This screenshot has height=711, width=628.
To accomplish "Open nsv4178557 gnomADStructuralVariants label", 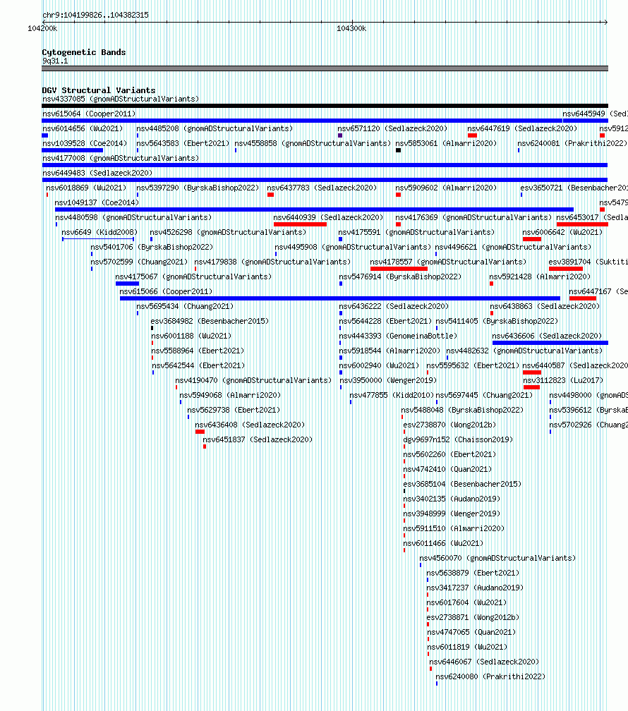I will pyautogui.click(x=448, y=262).
